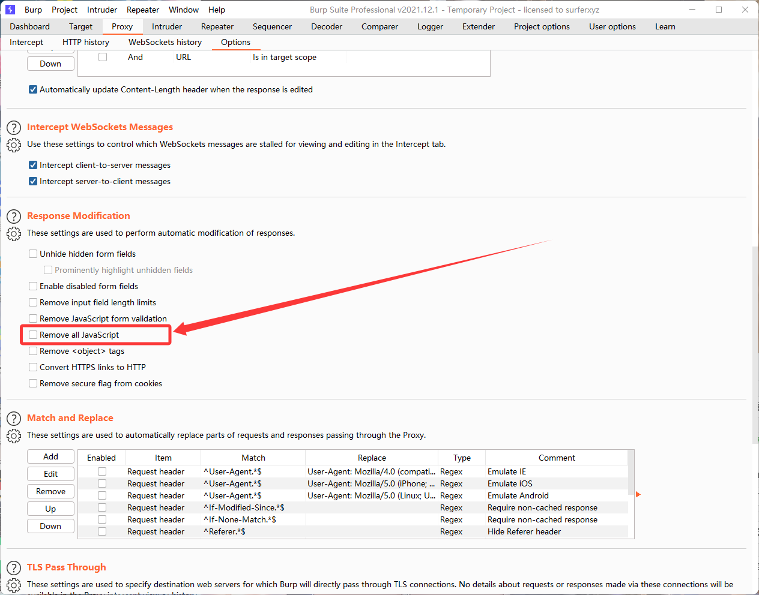Image resolution: width=759 pixels, height=595 pixels.
Task: Switch to the Sequencer tab
Action: pos(272,26)
